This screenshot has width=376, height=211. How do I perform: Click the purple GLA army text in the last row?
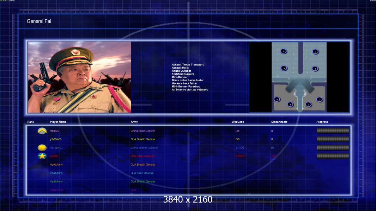click(x=133, y=190)
